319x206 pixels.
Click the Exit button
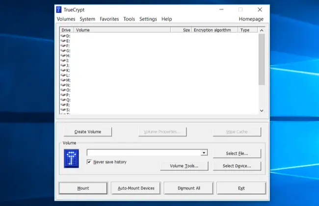pyautogui.click(x=241, y=188)
